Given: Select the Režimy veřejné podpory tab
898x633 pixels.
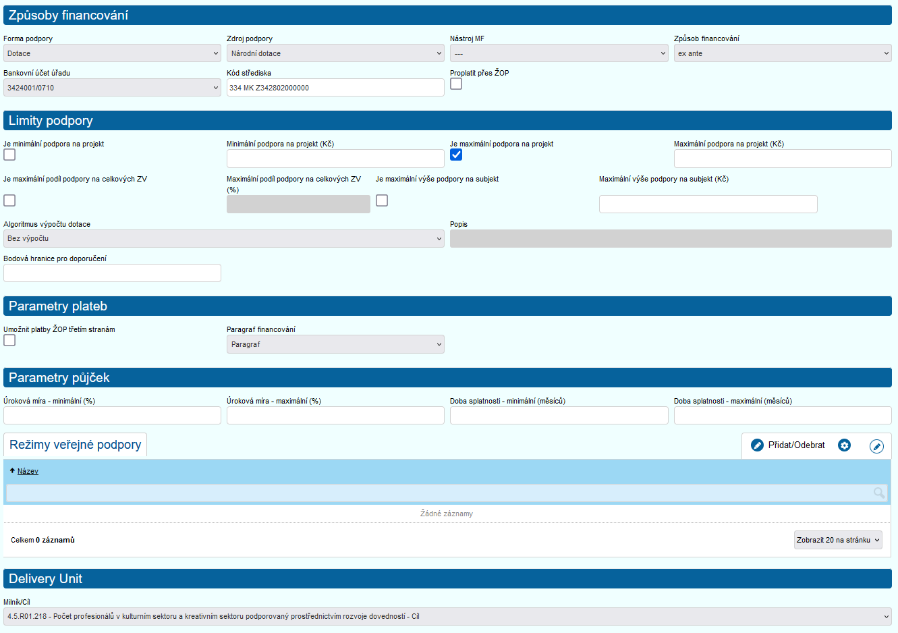Looking at the screenshot, I should click(x=76, y=445).
